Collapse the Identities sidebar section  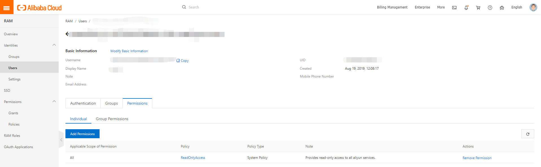point(54,45)
